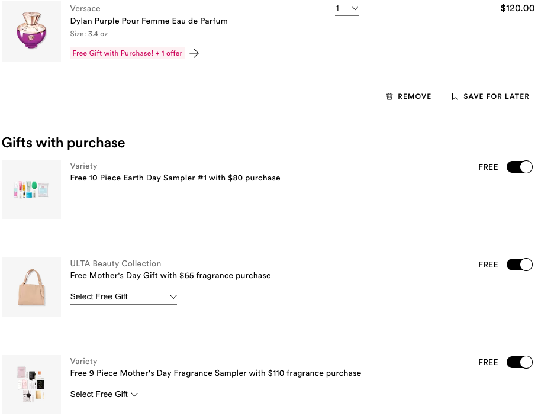The image size is (554, 416).
Task: Select Save For Later for the Versace perfume
Action: pos(496,96)
